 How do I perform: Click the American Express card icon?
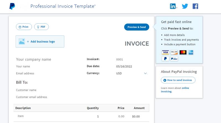tap(191, 52)
